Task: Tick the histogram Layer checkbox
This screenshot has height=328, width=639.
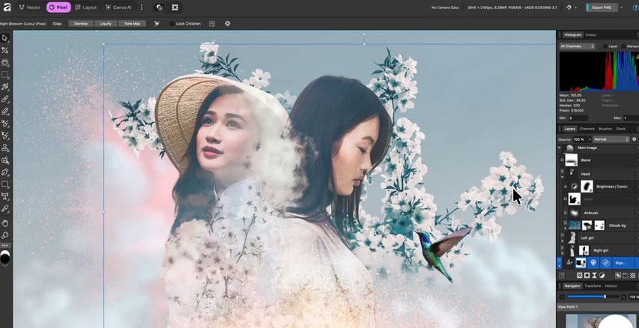Action: tap(605, 46)
